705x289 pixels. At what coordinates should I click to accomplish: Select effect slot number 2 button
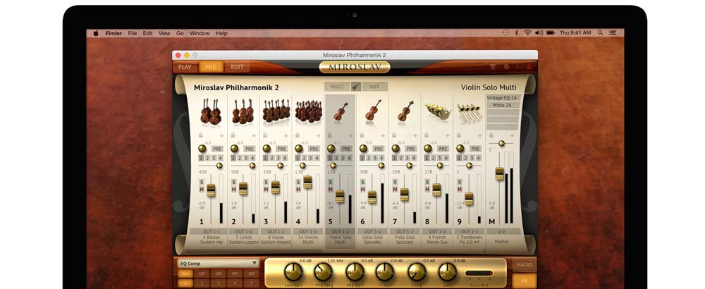pyautogui.click(x=201, y=283)
